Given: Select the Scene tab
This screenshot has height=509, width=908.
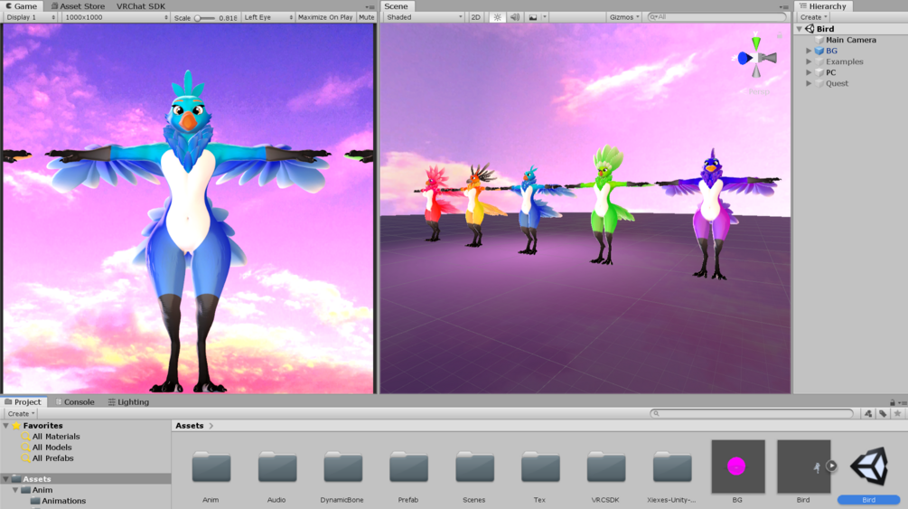Looking at the screenshot, I should [396, 5].
